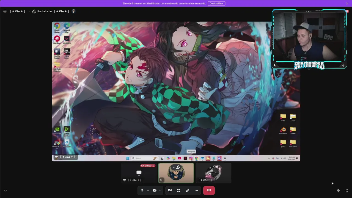Open Discord icon in the shared taskbar

(x=219, y=158)
